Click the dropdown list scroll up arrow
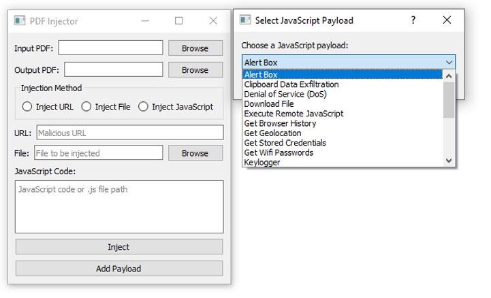 click(x=449, y=76)
